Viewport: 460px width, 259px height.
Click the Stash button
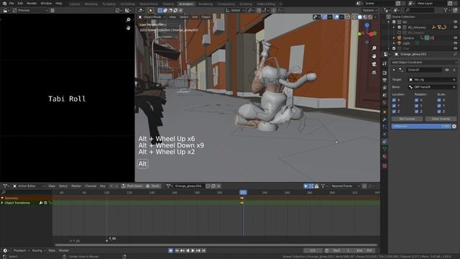click(152, 186)
